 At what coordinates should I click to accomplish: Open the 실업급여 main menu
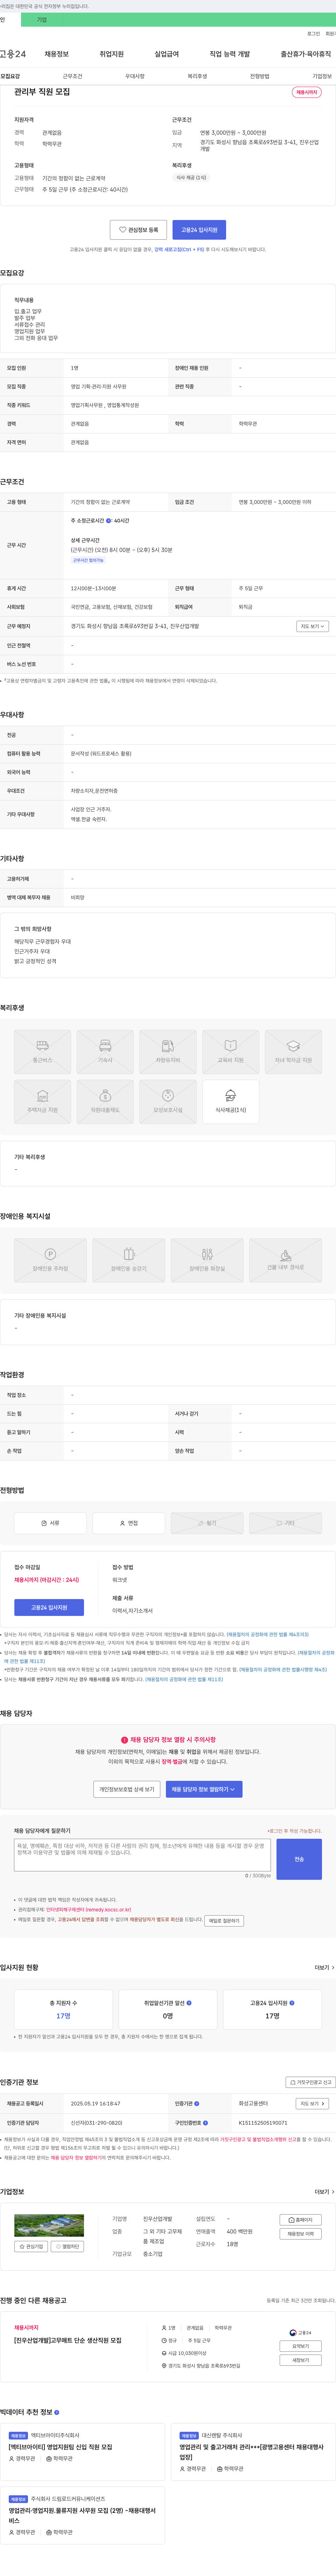pyautogui.click(x=167, y=54)
